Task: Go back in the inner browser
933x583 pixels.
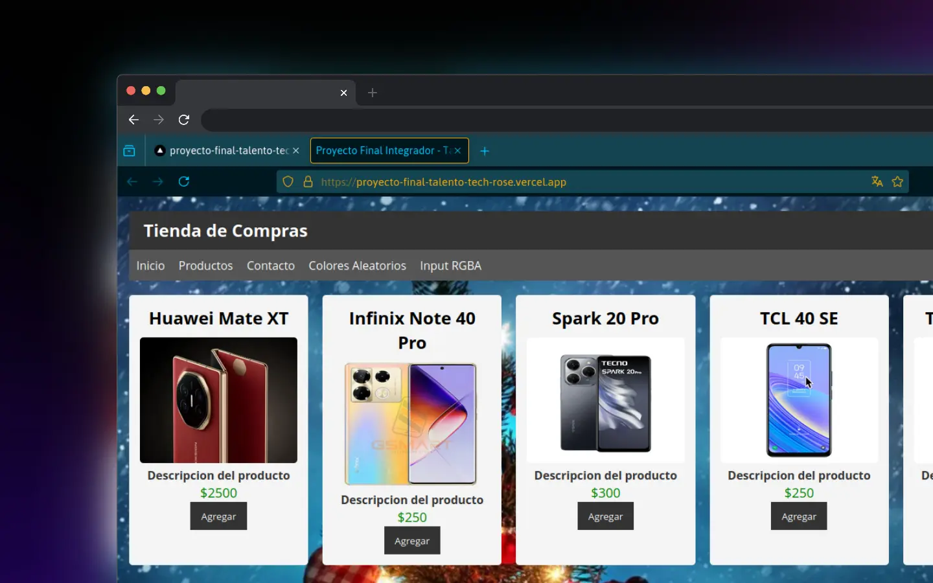Action: click(x=132, y=181)
